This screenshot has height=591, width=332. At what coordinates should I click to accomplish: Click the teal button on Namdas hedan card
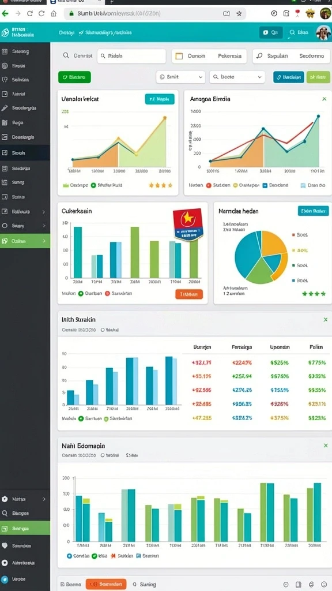pyautogui.click(x=313, y=211)
